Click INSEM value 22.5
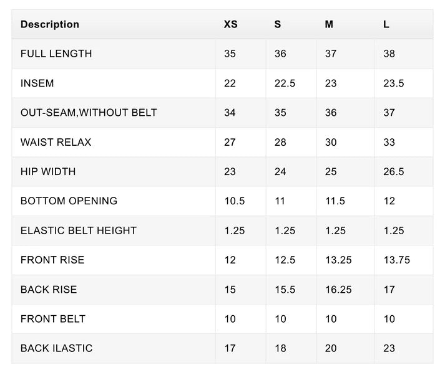The height and width of the screenshot is (375, 445). [x=285, y=83]
